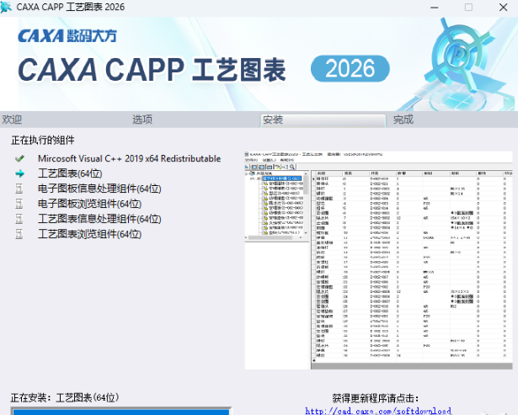Select the Visual C++ 2019 x64 Redistributable label
The width and height of the screenshot is (518, 415).
pos(129,158)
